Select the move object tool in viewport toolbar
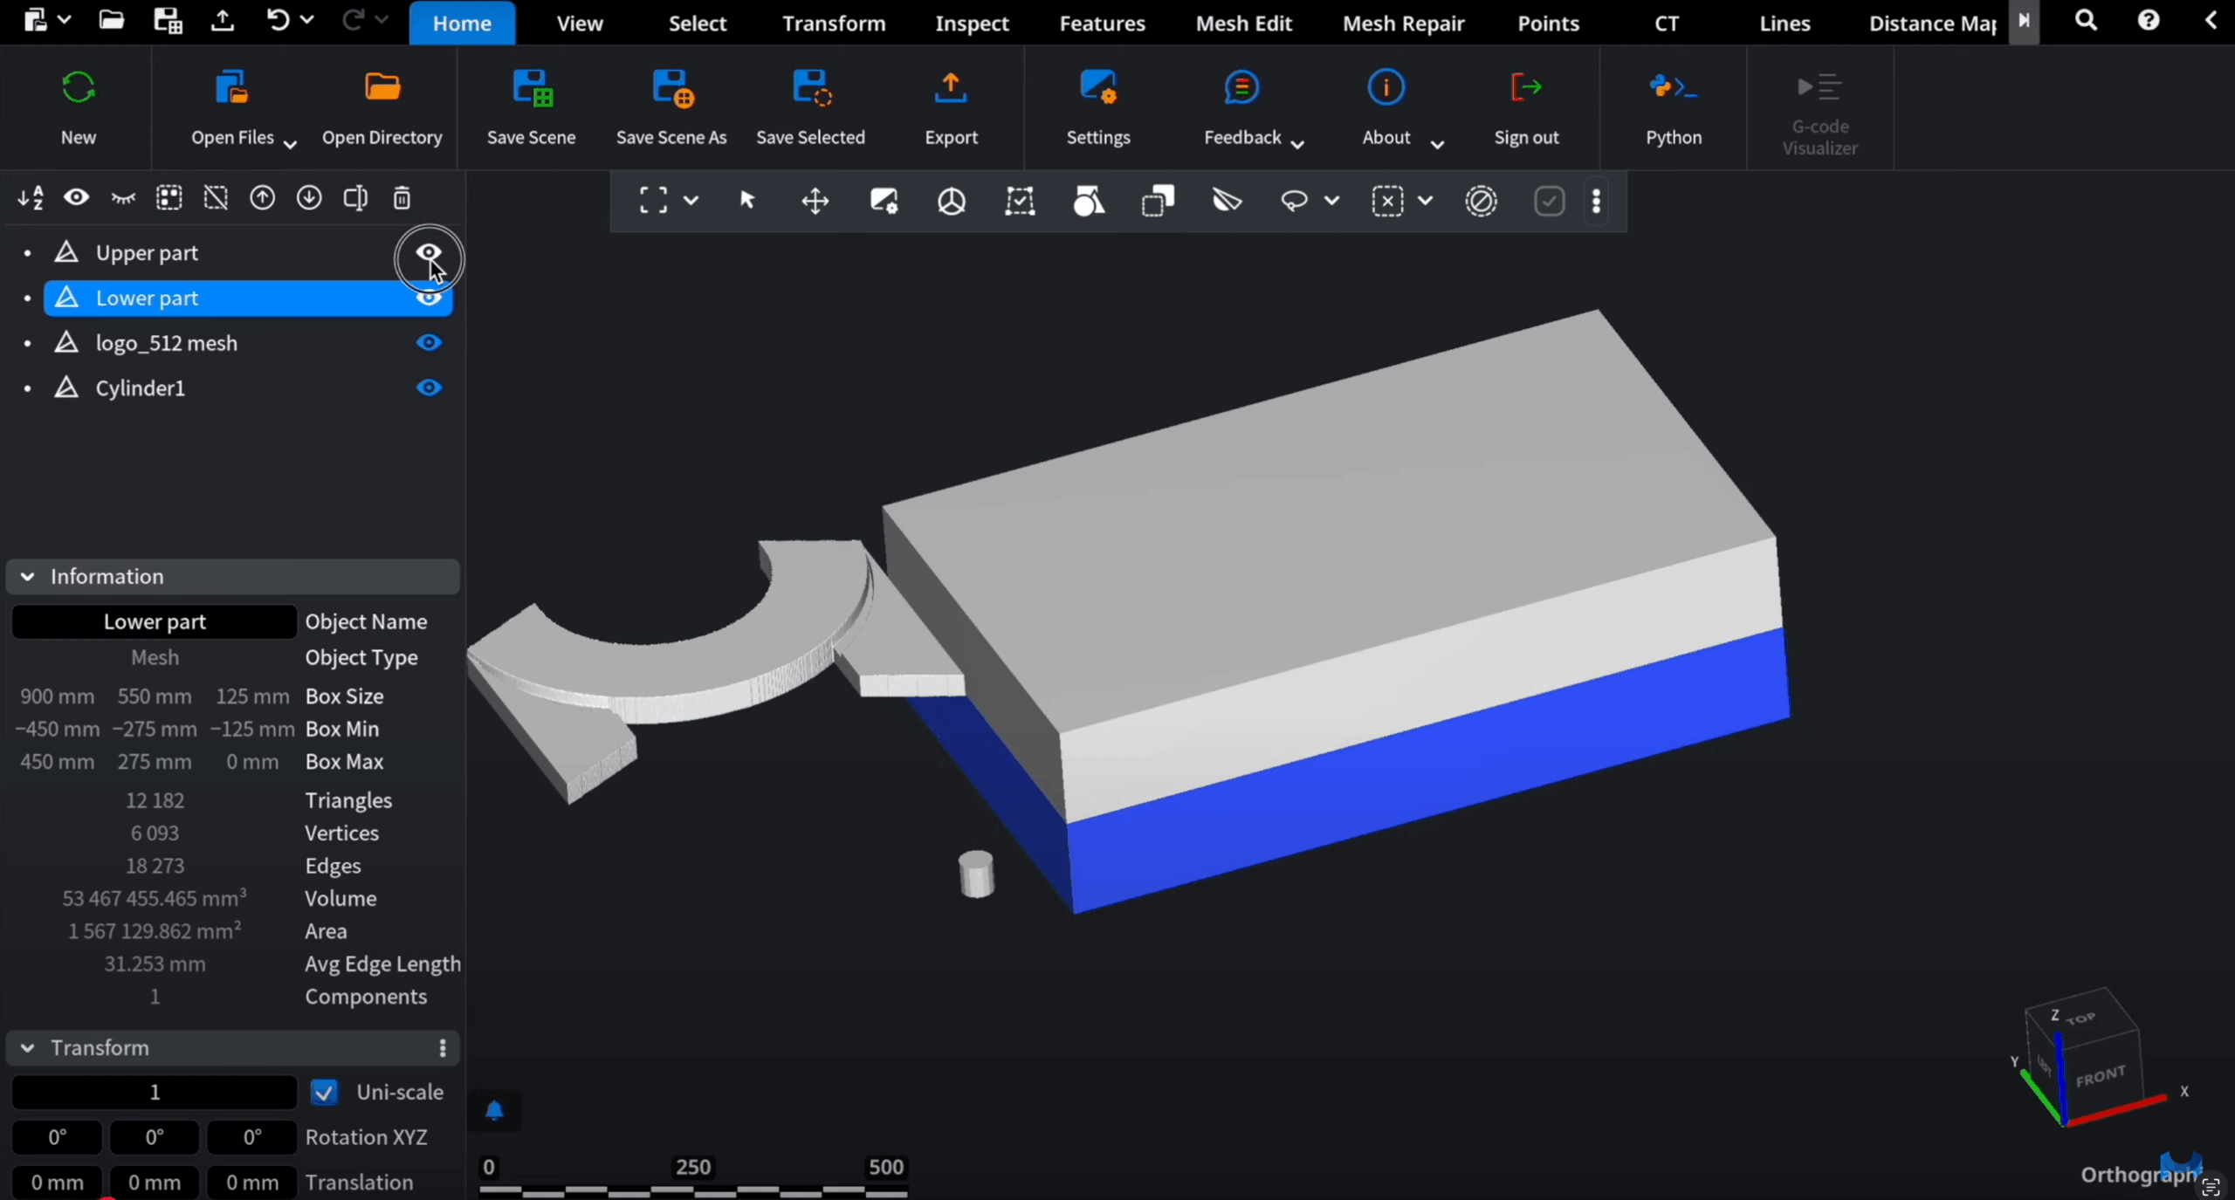 [815, 202]
